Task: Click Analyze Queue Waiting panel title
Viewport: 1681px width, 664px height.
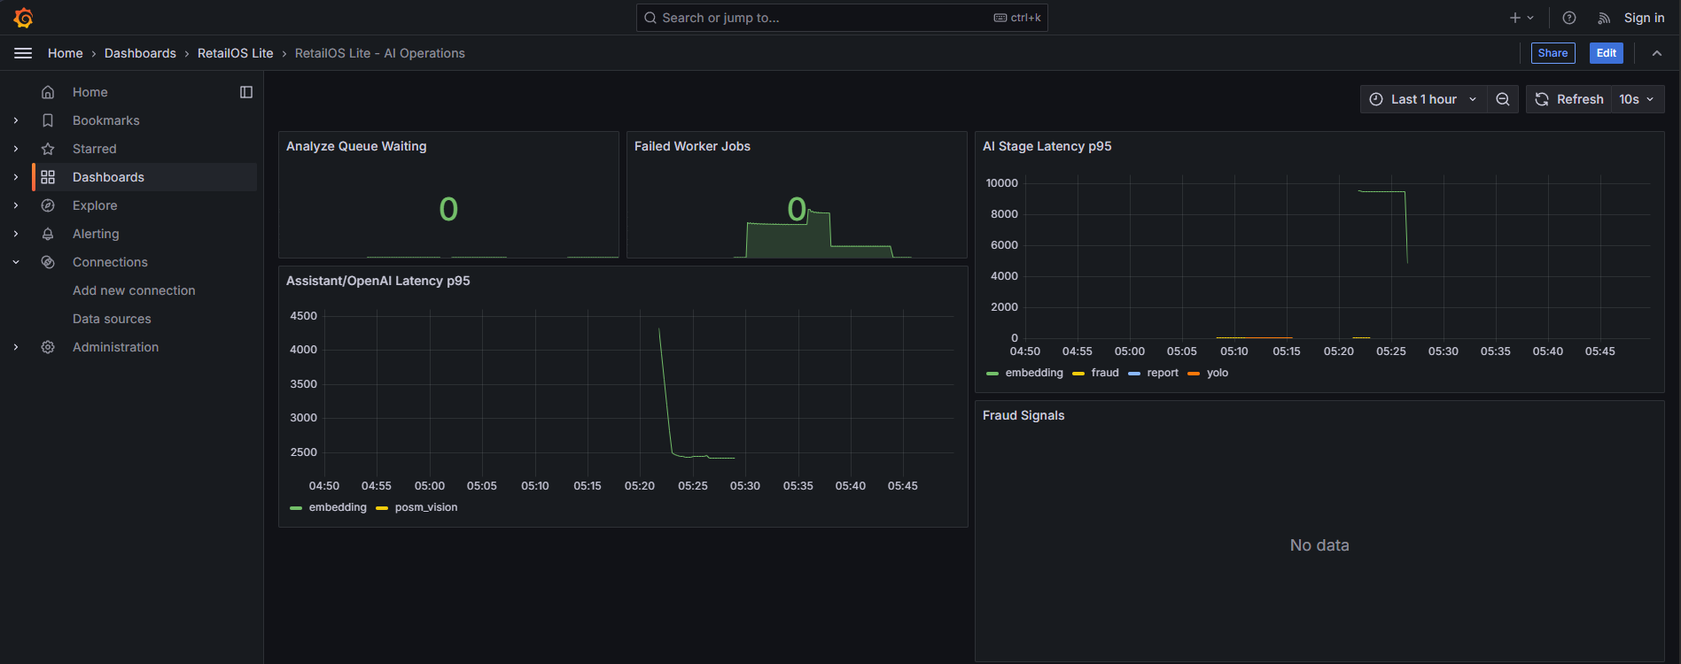Action: [x=356, y=146]
